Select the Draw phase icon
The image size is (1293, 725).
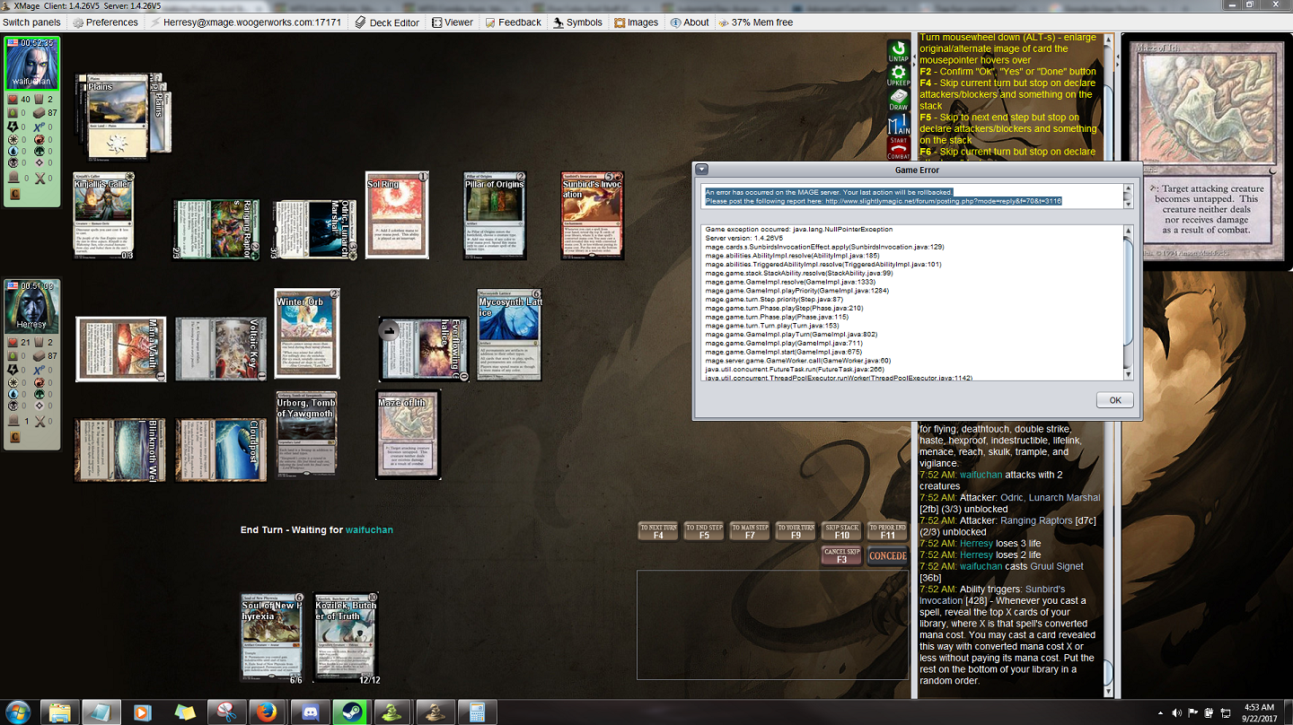click(898, 100)
